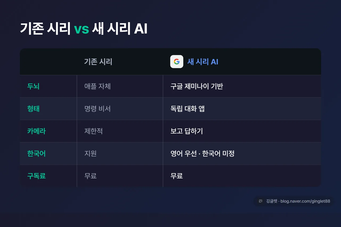
Task: Click the 한국어 row label
Action: click(36, 154)
